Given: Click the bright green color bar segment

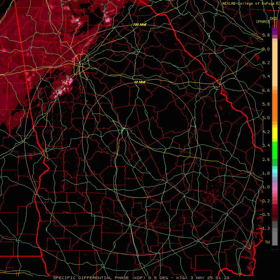Looking at the screenshot, I should click(275, 150).
